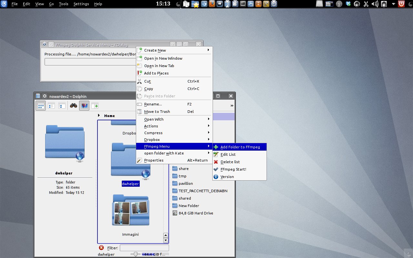This screenshot has width=413, height=258.
Task: Open the KDE application launcher icon
Action: 4,4
